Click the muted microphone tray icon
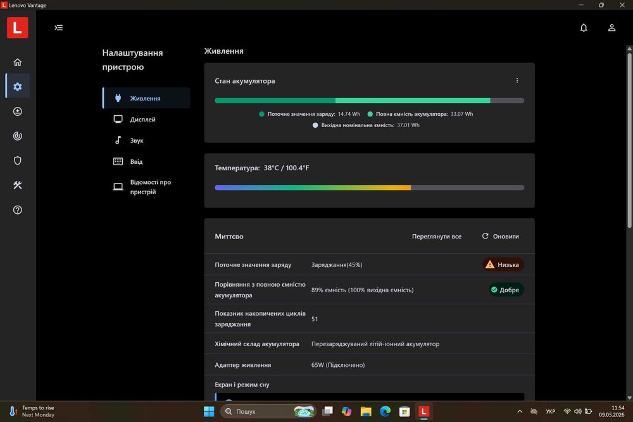633x422 pixels. pyautogui.click(x=534, y=411)
